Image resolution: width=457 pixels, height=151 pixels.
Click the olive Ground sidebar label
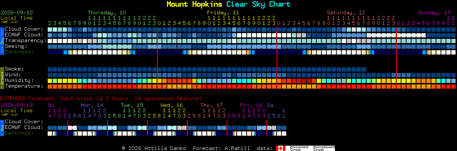point(2,78)
